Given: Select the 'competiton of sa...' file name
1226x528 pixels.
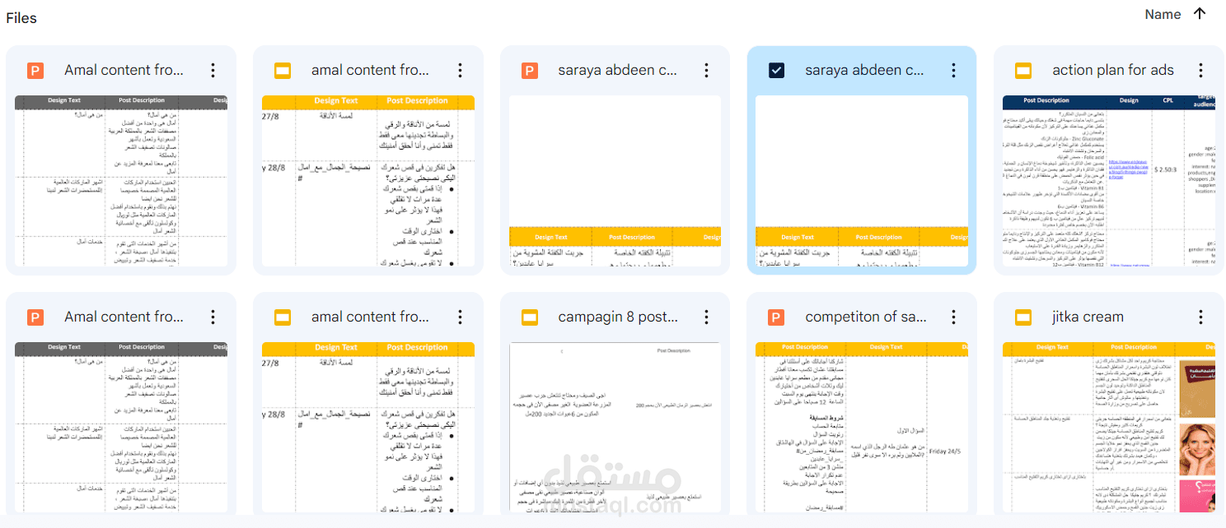Looking at the screenshot, I should 865,317.
